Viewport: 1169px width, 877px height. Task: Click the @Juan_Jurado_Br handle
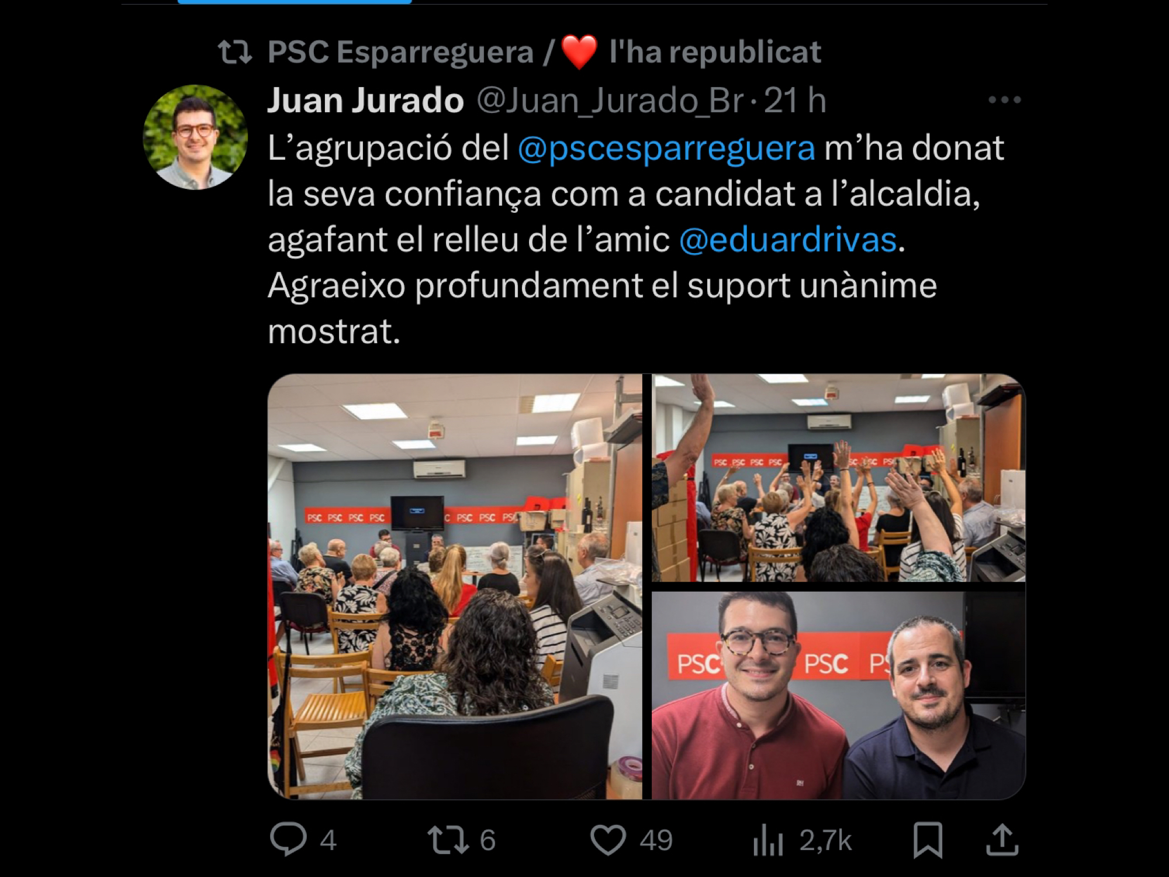point(610,101)
